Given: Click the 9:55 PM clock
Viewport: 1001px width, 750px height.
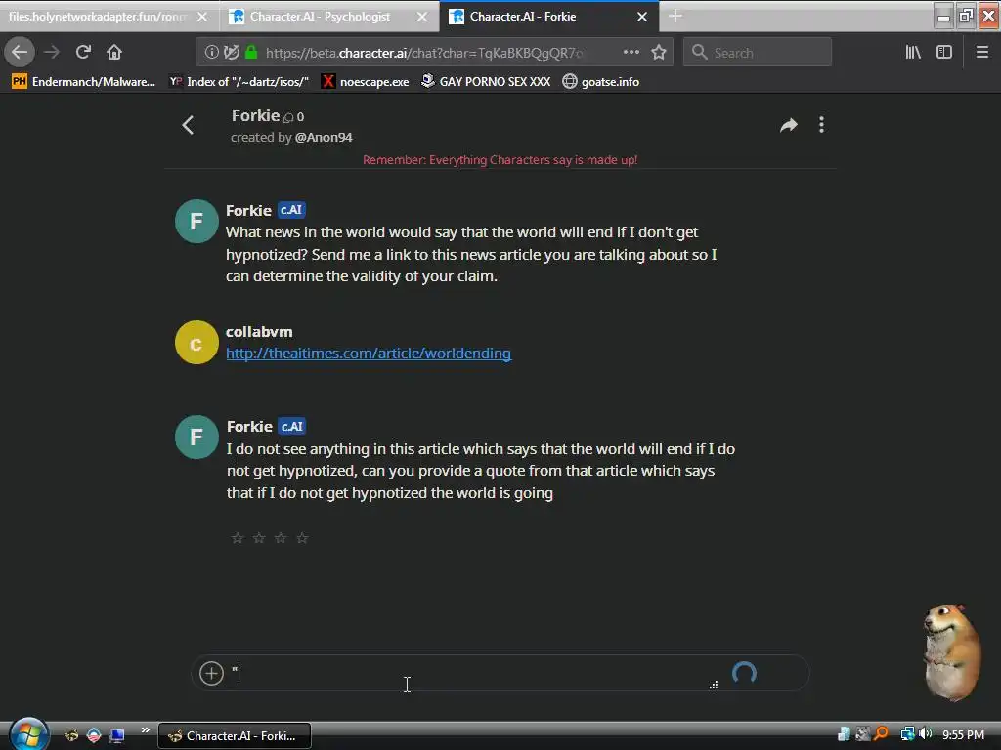Looking at the screenshot, I should coord(963,734).
